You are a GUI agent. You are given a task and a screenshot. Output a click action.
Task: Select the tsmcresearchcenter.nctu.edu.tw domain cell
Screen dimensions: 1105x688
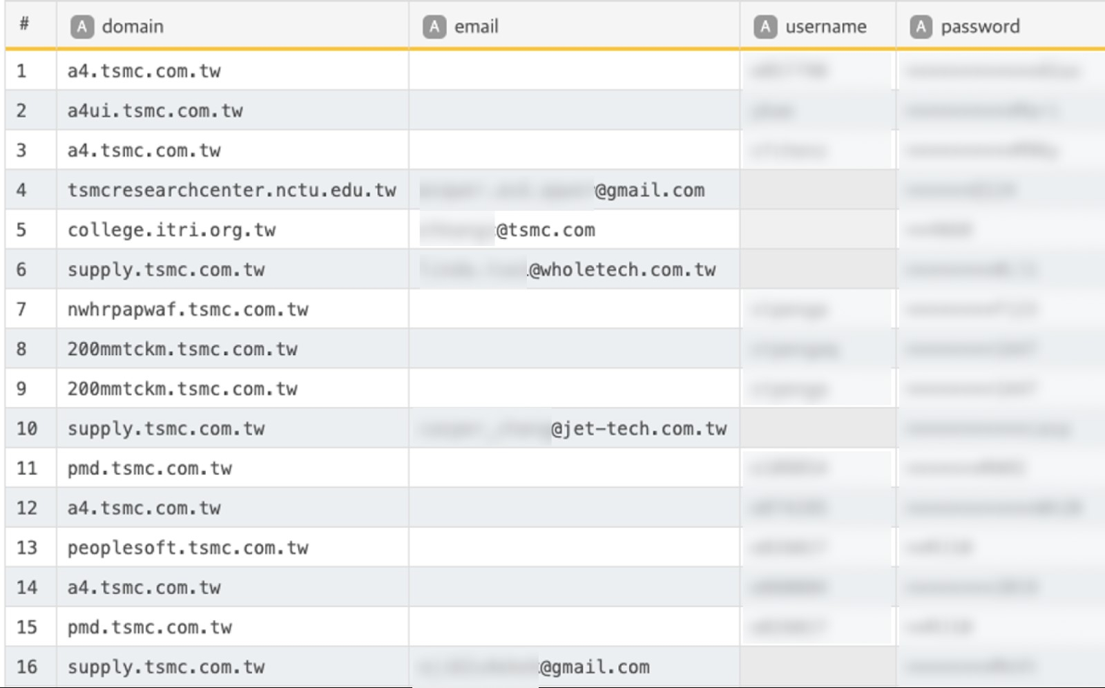tap(231, 191)
